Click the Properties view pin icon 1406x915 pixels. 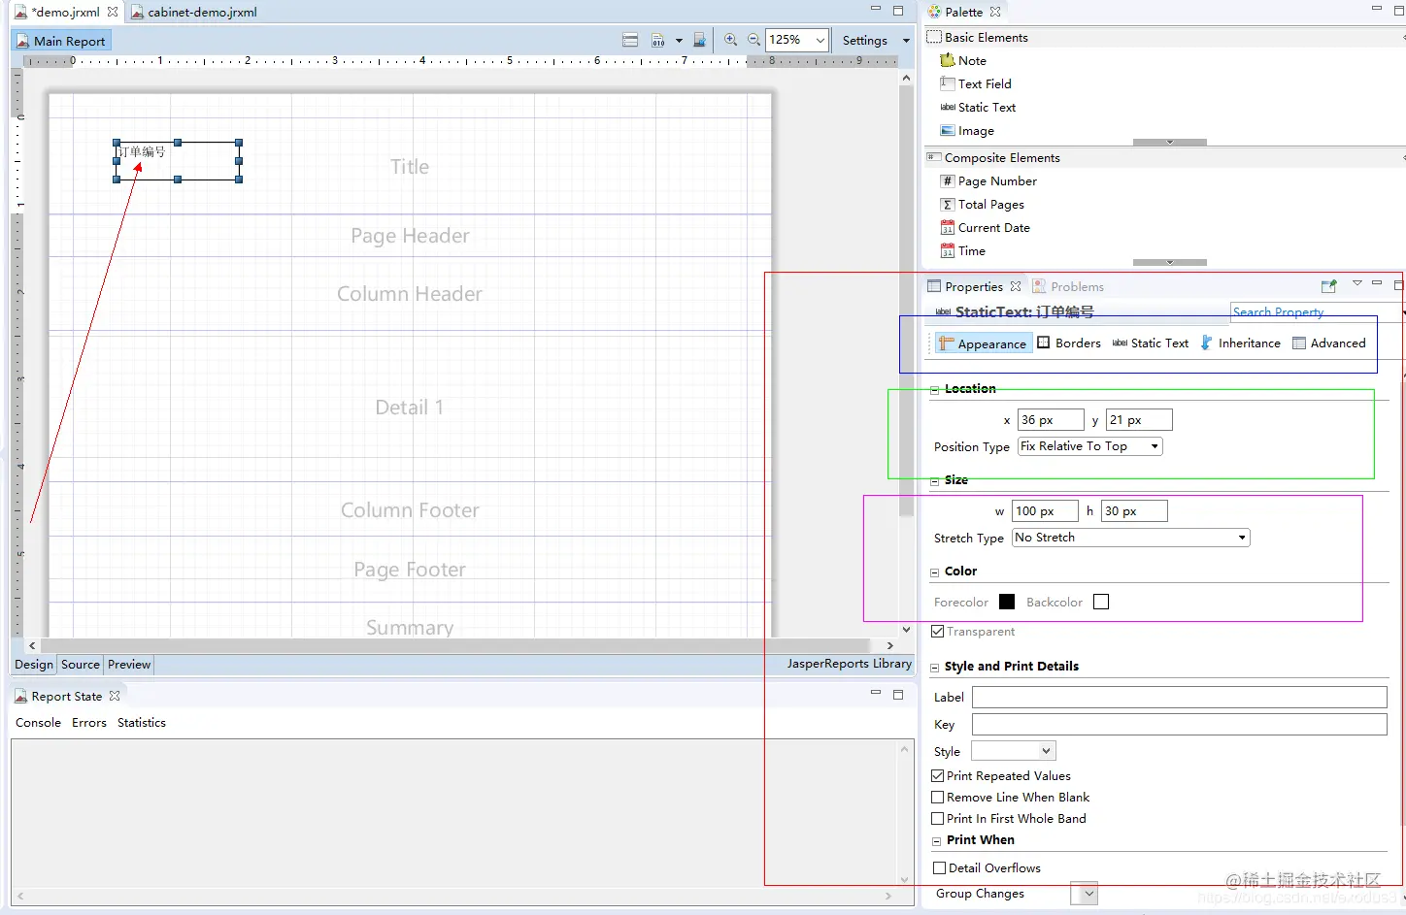(1329, 286)
